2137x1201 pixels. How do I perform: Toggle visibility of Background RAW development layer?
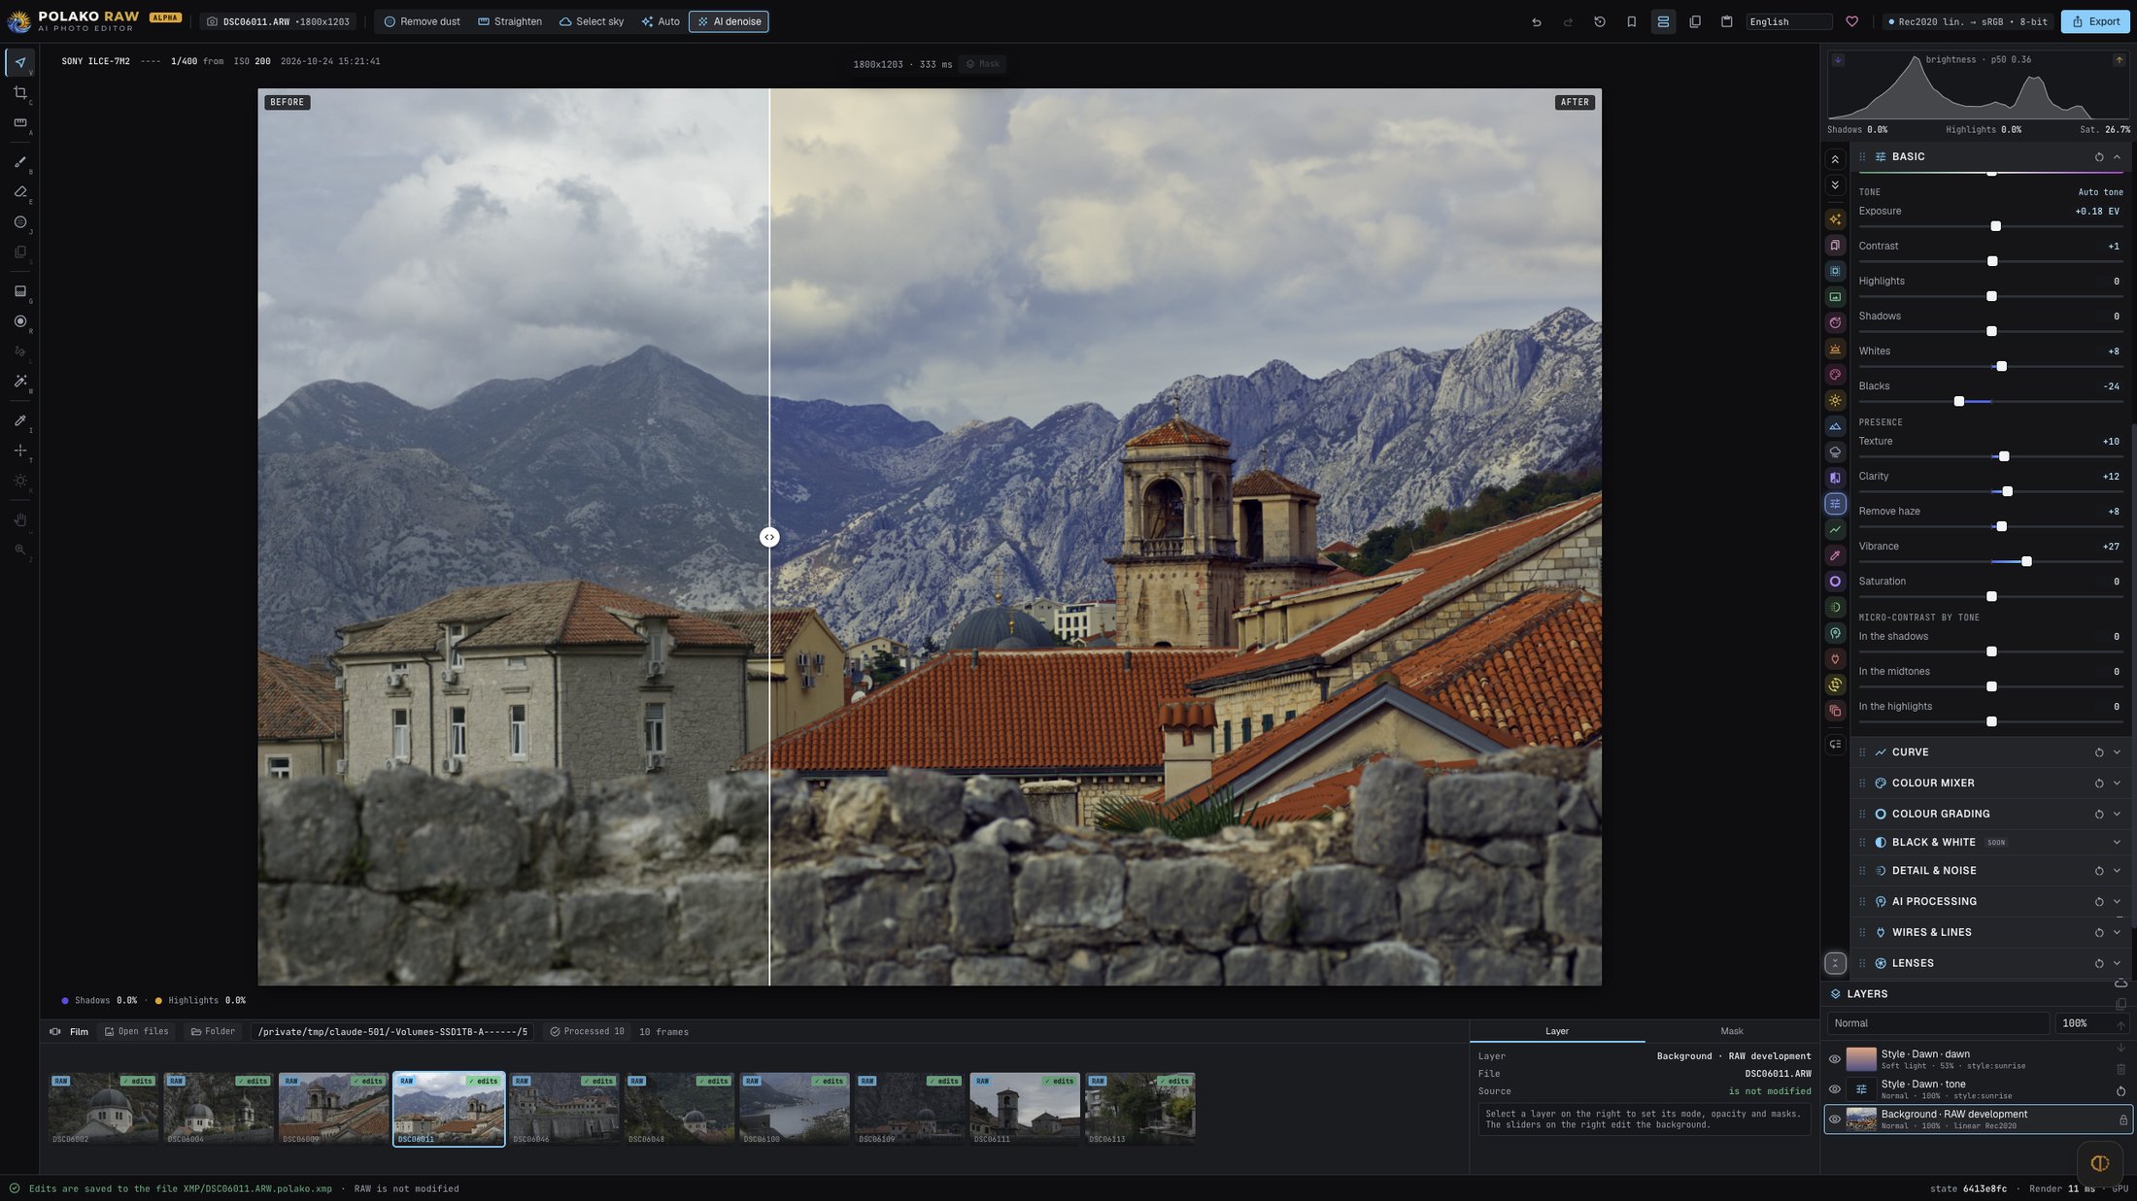tap(1834, 1119)
